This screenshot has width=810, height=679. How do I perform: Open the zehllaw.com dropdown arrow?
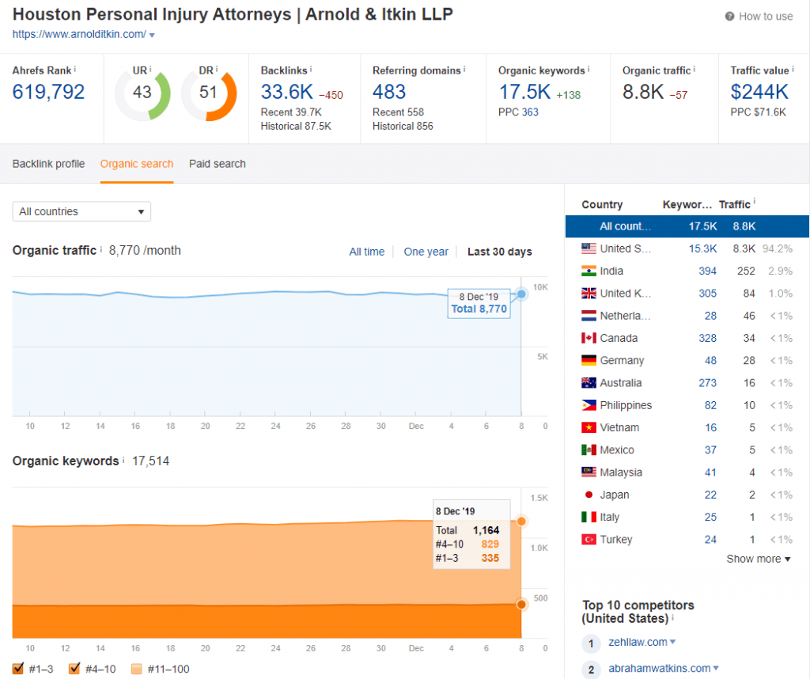point(672,642)
